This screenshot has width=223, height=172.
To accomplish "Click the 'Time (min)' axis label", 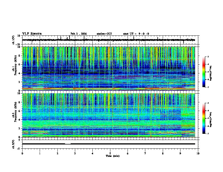I will pos(113,156).
